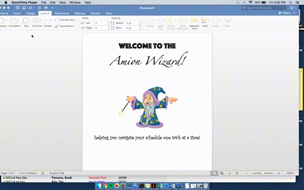Click the English (US) language indicator
Image resolution: width=304 pixels, height=190 pixels.
(x=57, y=173)
